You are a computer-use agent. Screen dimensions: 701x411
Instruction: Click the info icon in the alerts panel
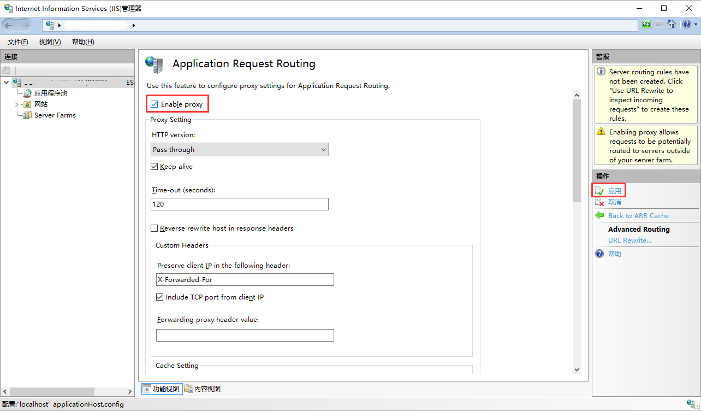coord(601,72)
